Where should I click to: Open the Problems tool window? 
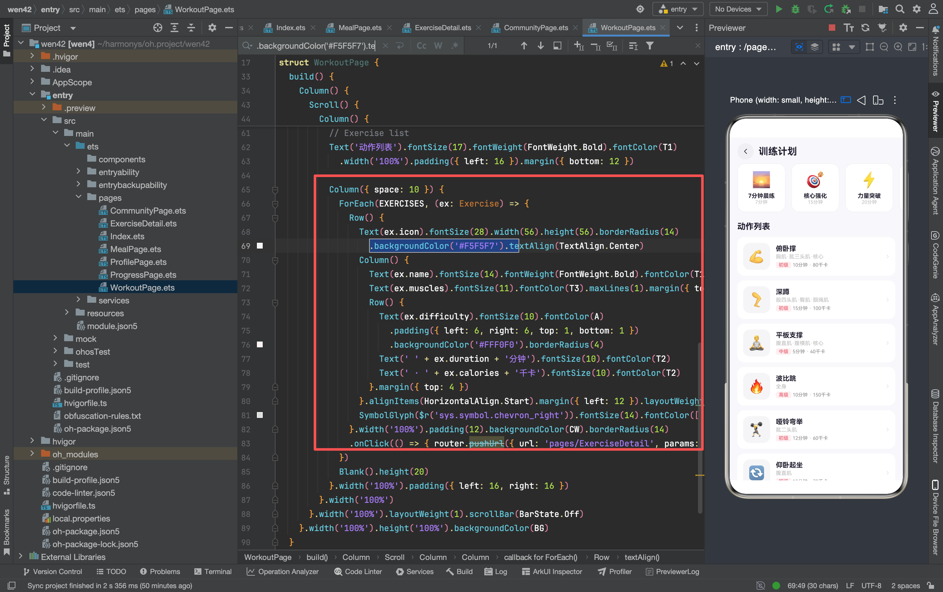click(160, 571)
